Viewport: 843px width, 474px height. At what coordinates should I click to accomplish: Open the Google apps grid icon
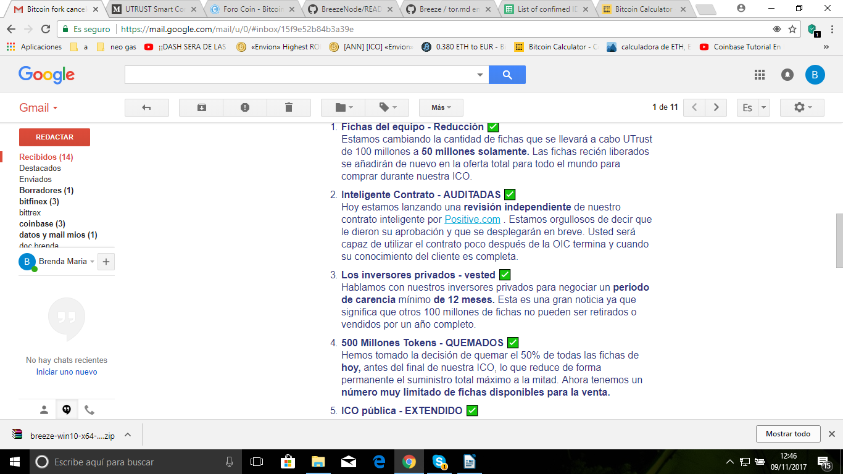click(760, 75)
